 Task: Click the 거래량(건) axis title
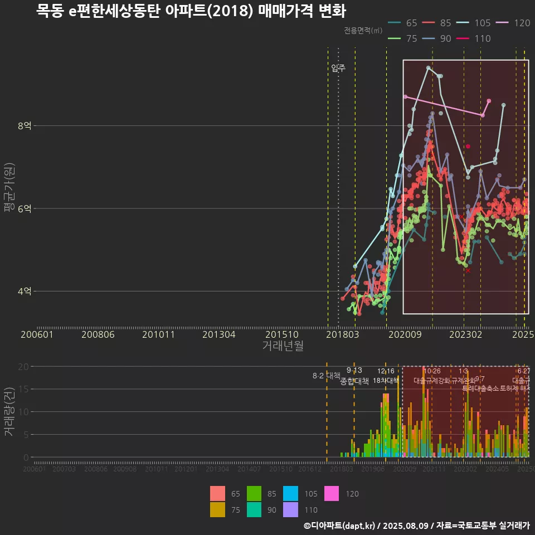[9, 412]
